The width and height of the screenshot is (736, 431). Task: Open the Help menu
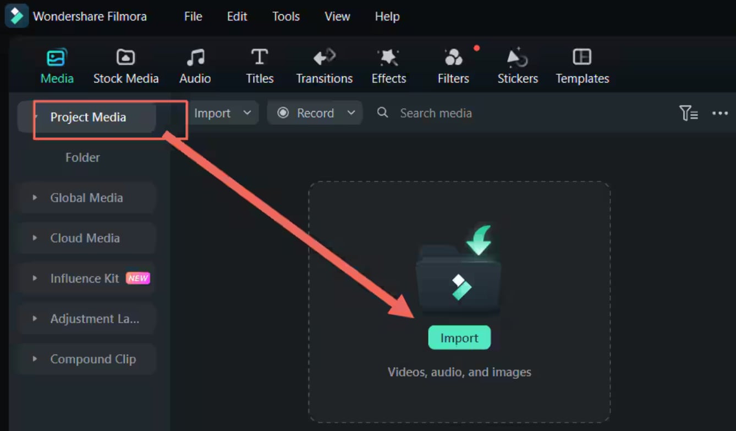point(387,16)
